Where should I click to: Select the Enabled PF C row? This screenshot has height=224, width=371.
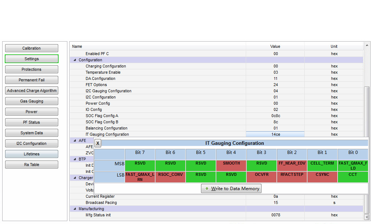point(216,54)
